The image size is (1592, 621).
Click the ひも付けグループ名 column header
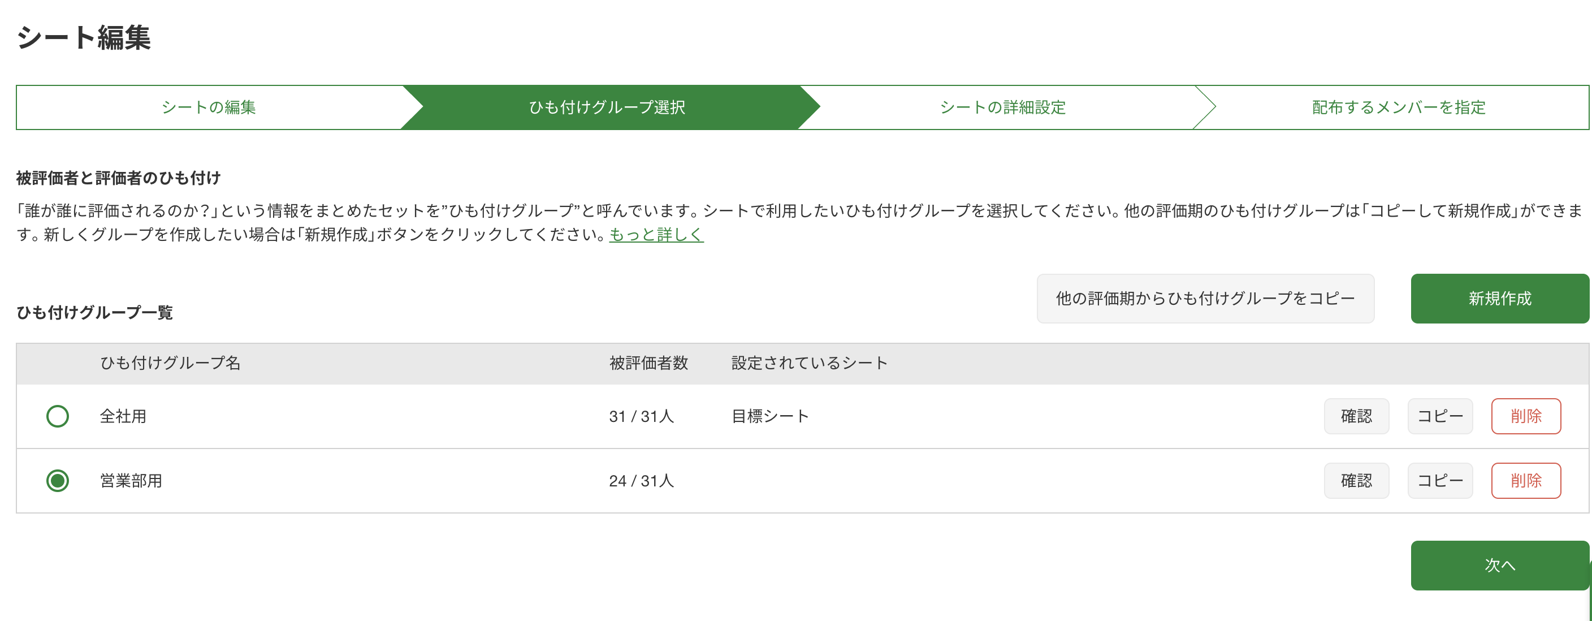(x=170, y=363)
